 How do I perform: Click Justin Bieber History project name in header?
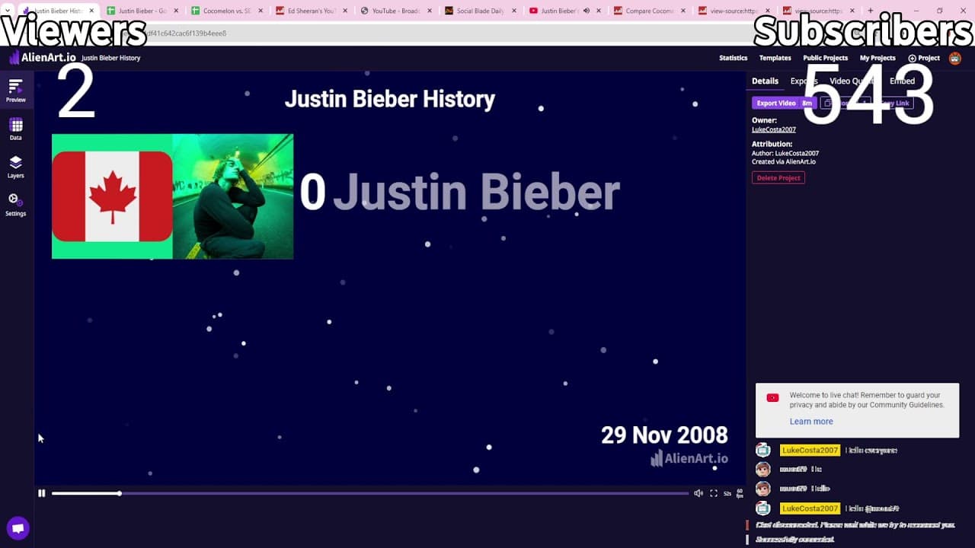[111, 58]
